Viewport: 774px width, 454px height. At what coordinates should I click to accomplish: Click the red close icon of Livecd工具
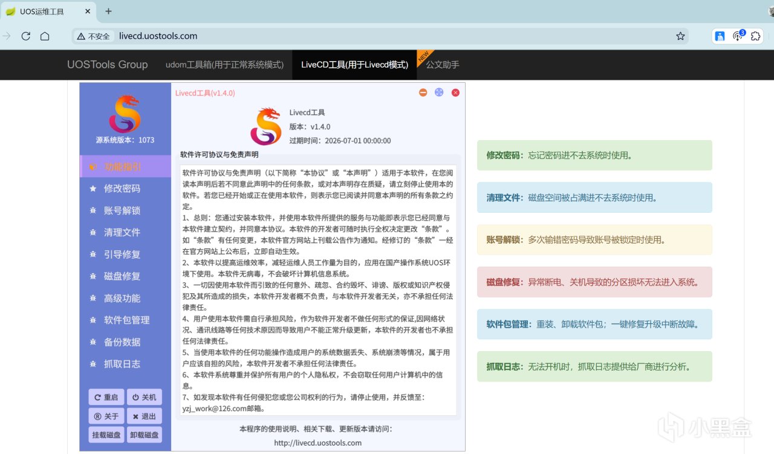[x=455, y=92]
